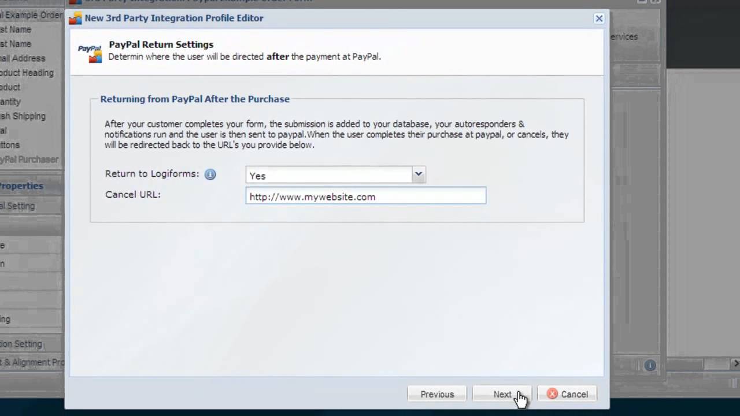Open the Return to Logiforms dropdown arrow
The height and width of the screenshot is (416, 740).
click(x=418, y=174)
